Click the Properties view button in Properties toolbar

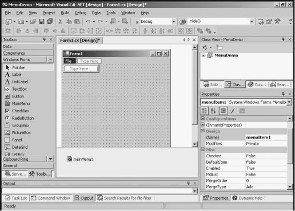click(x=223, y=111)
